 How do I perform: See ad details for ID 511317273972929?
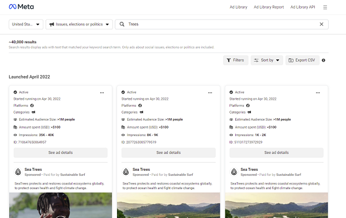[276, 153]
